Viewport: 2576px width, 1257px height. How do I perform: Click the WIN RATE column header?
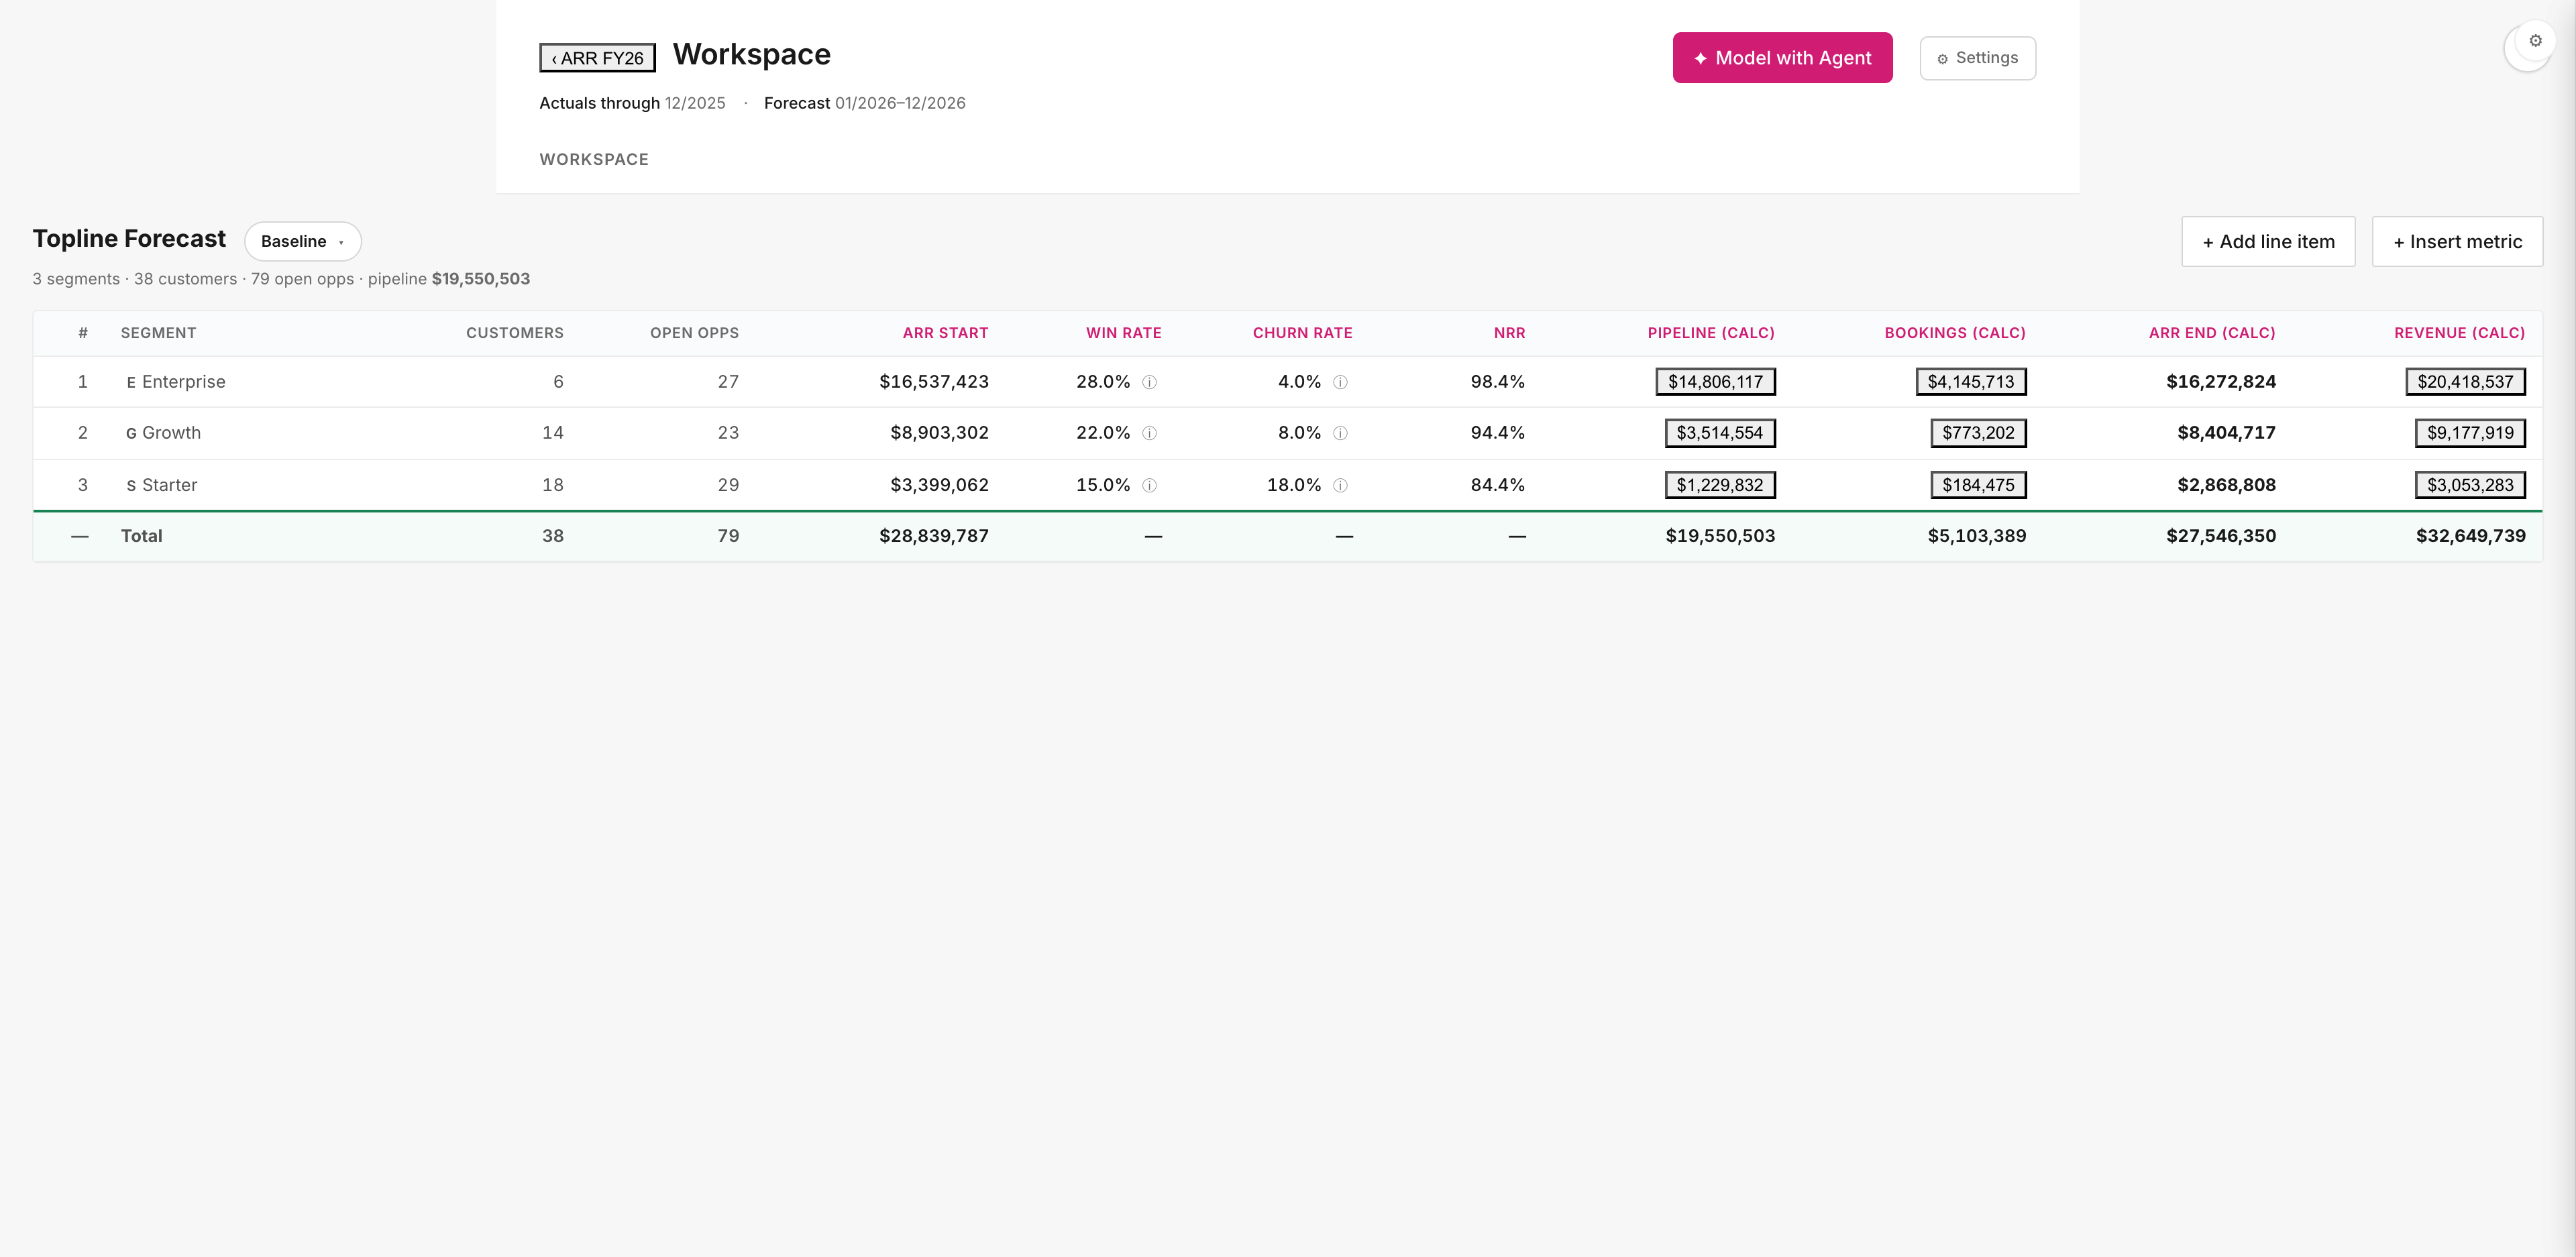[1124, 333]
